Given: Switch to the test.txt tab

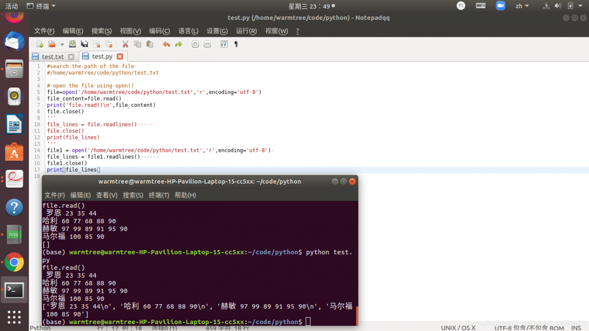Looking at the screenshot, I should (53, 57).
